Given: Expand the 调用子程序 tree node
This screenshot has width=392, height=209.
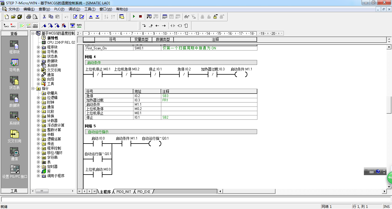Looking at the screenshot, I should 38,176.
